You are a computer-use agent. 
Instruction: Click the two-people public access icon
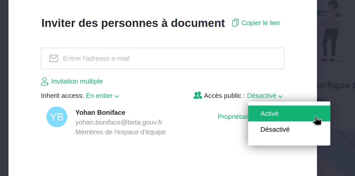pyautogui.click(x=197, y=96)
